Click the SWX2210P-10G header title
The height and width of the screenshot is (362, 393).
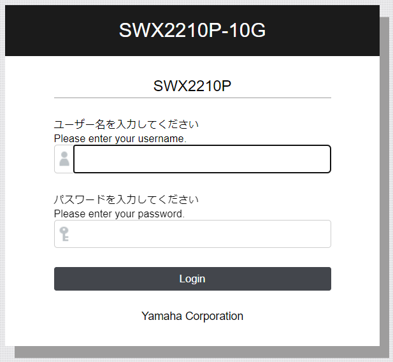click(x=192, y=30)
